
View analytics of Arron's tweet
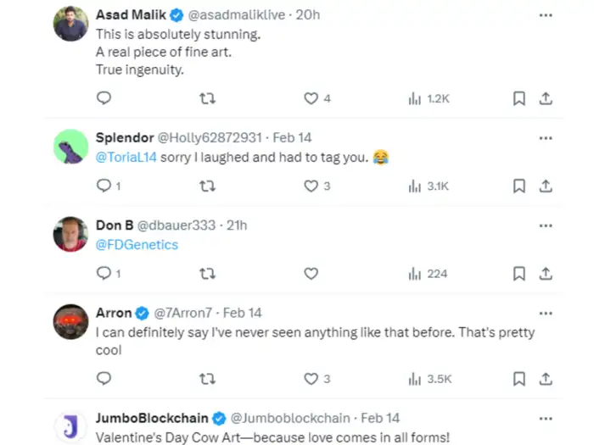coord(429,378)
